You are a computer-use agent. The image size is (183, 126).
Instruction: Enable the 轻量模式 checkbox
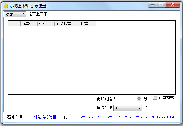155,97
